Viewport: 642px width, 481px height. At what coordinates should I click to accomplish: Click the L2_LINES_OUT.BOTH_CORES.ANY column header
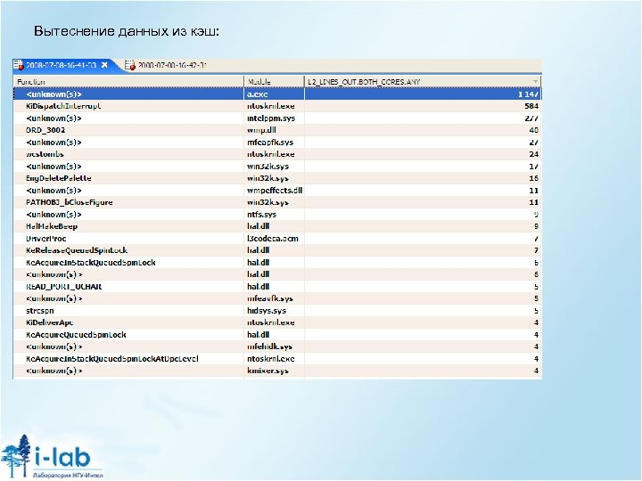423,82
